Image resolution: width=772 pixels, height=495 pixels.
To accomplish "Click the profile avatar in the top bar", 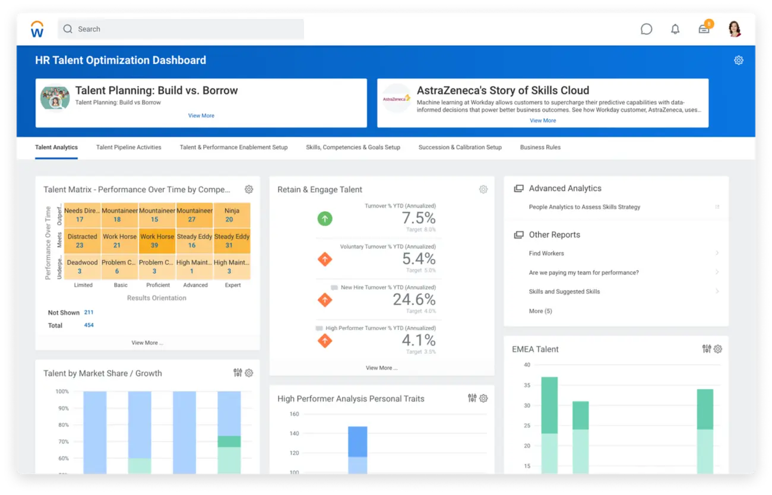I will click(735, 28).
